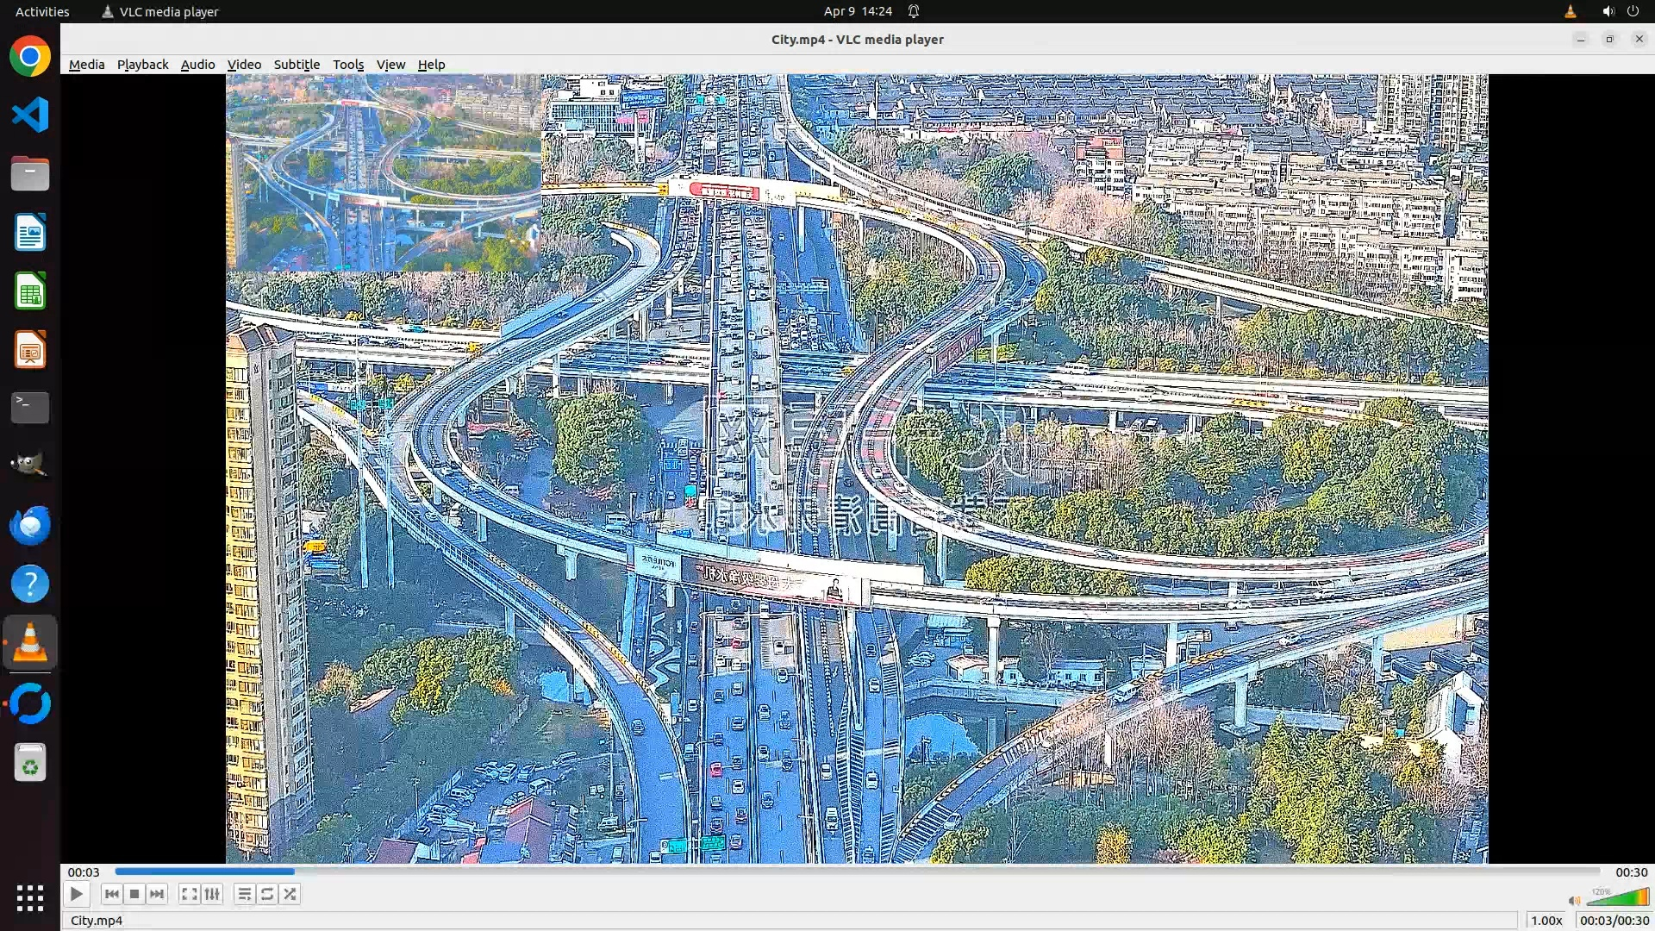Toggle random shuffle playback
The width and height of the screenshot is (1655, 931).
[x=290, y=894]
